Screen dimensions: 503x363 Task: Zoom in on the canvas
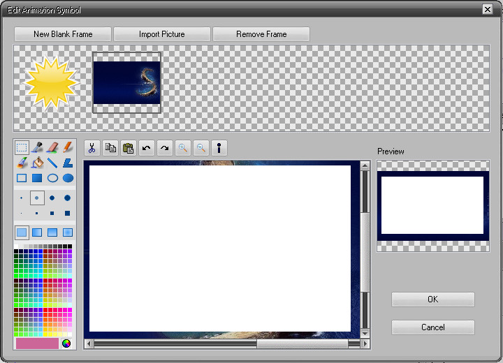183,148
